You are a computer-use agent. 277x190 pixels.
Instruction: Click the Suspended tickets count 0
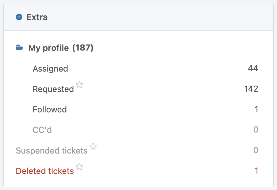256,150
